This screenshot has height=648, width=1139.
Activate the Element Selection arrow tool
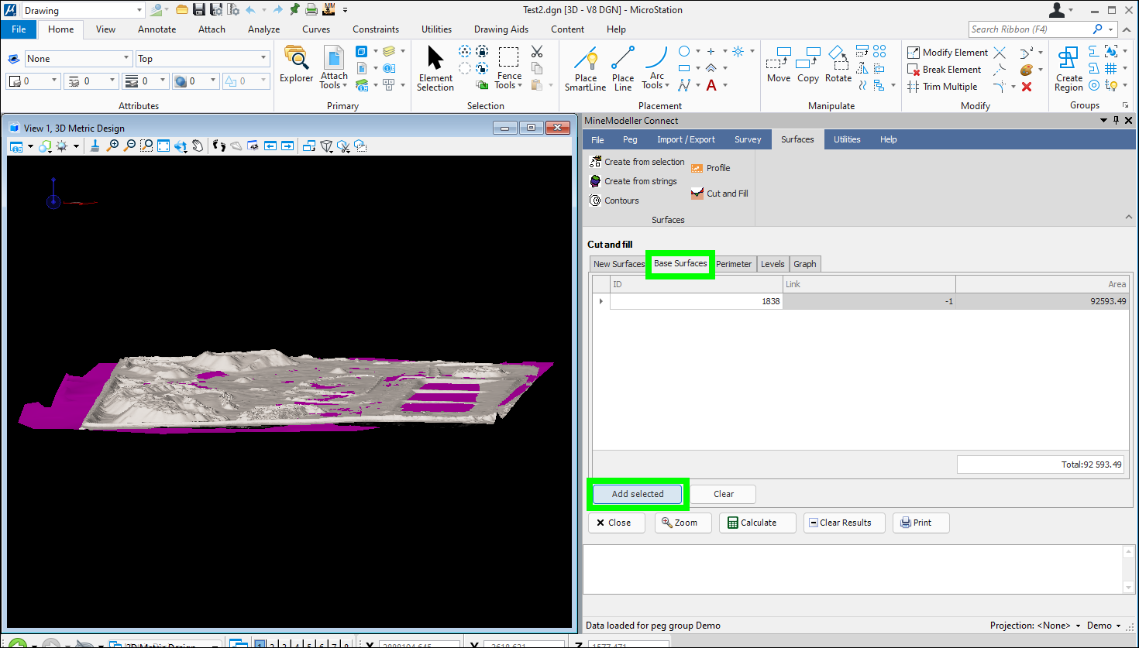click(x=435, y=68)
